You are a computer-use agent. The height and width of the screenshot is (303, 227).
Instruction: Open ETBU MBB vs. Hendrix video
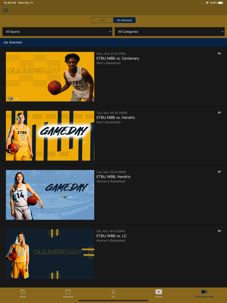115,118
